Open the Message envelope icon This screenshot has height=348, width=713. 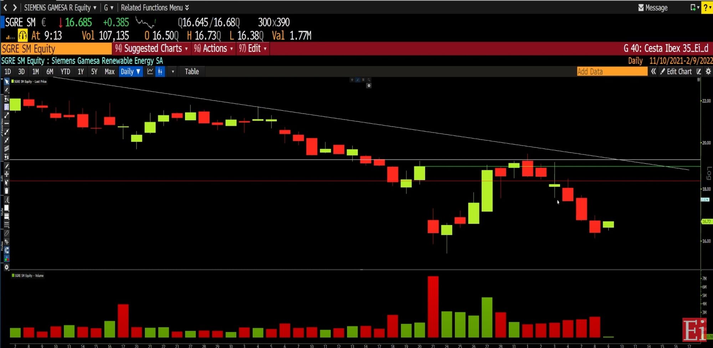point(641,7)
